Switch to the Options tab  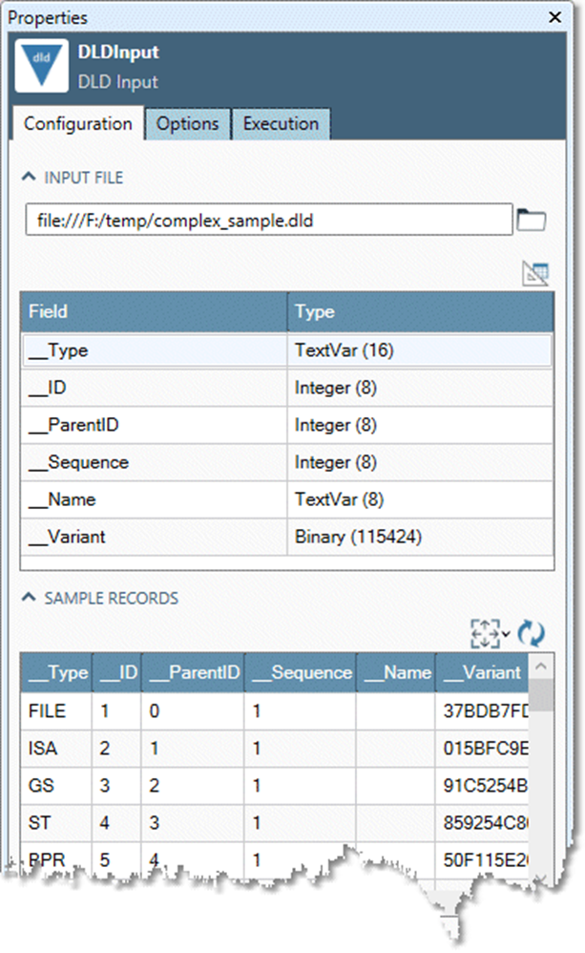tap(187, 123)
